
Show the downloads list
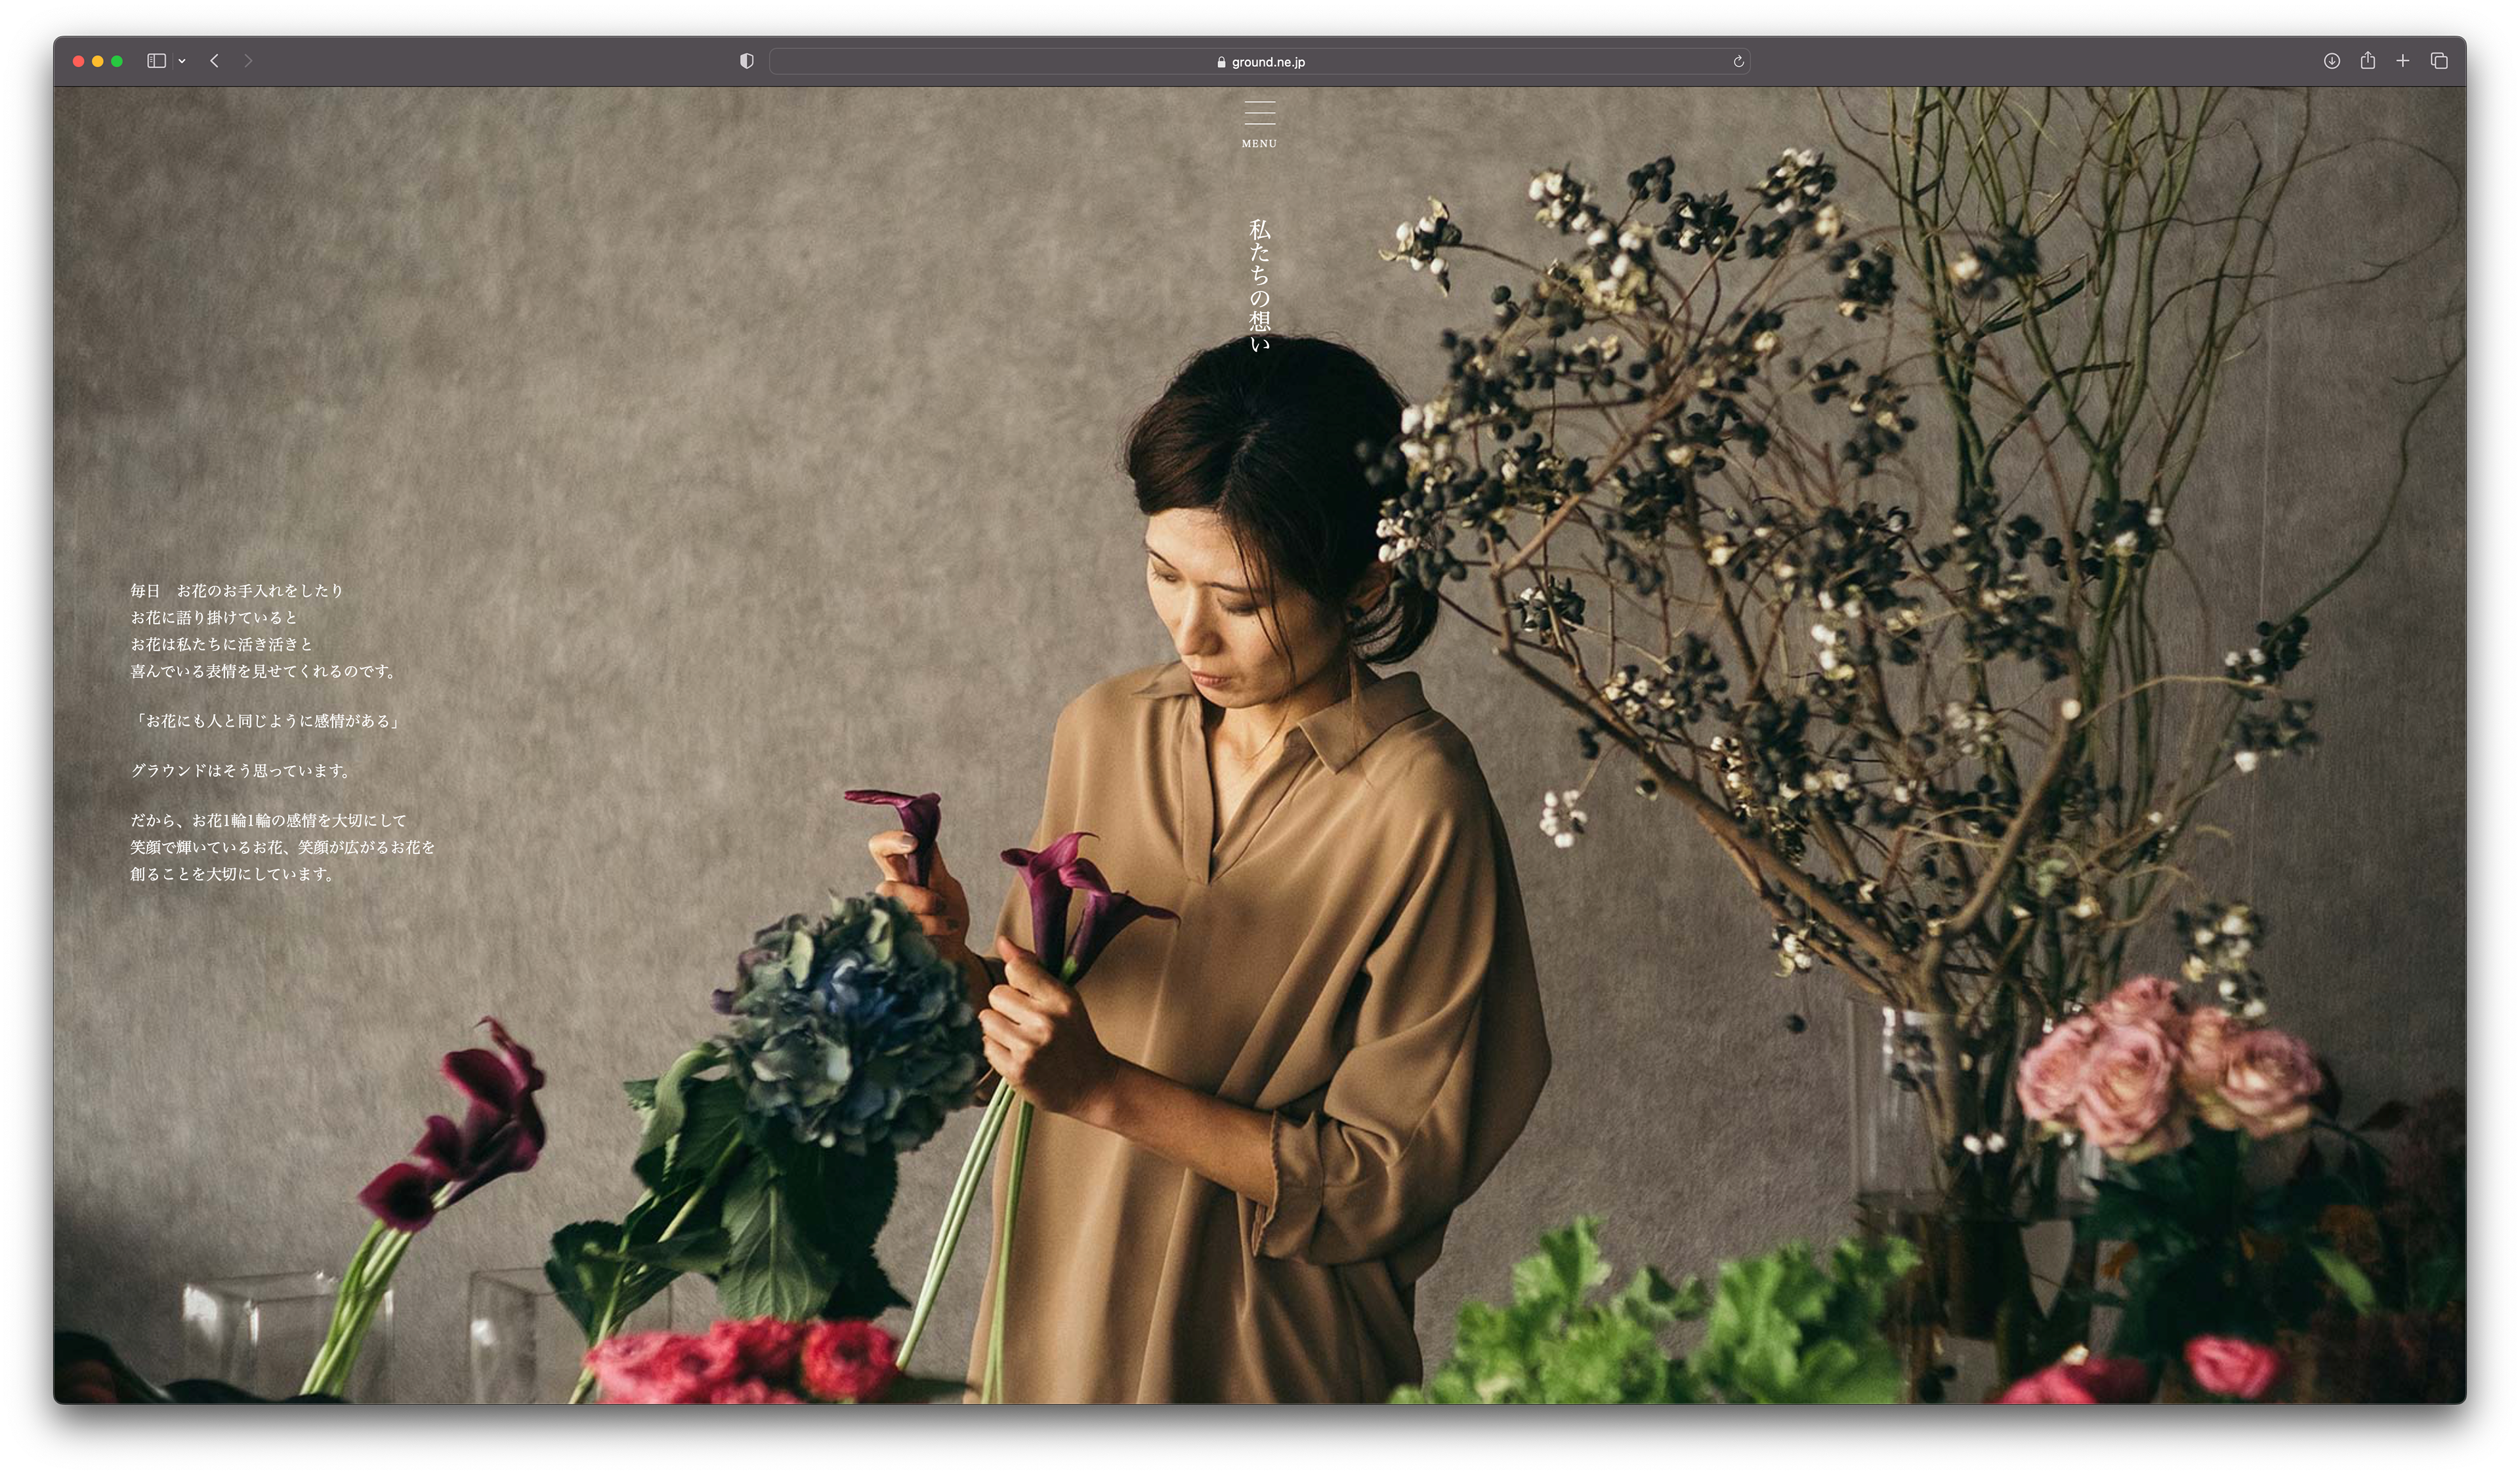pos(2331,61)
